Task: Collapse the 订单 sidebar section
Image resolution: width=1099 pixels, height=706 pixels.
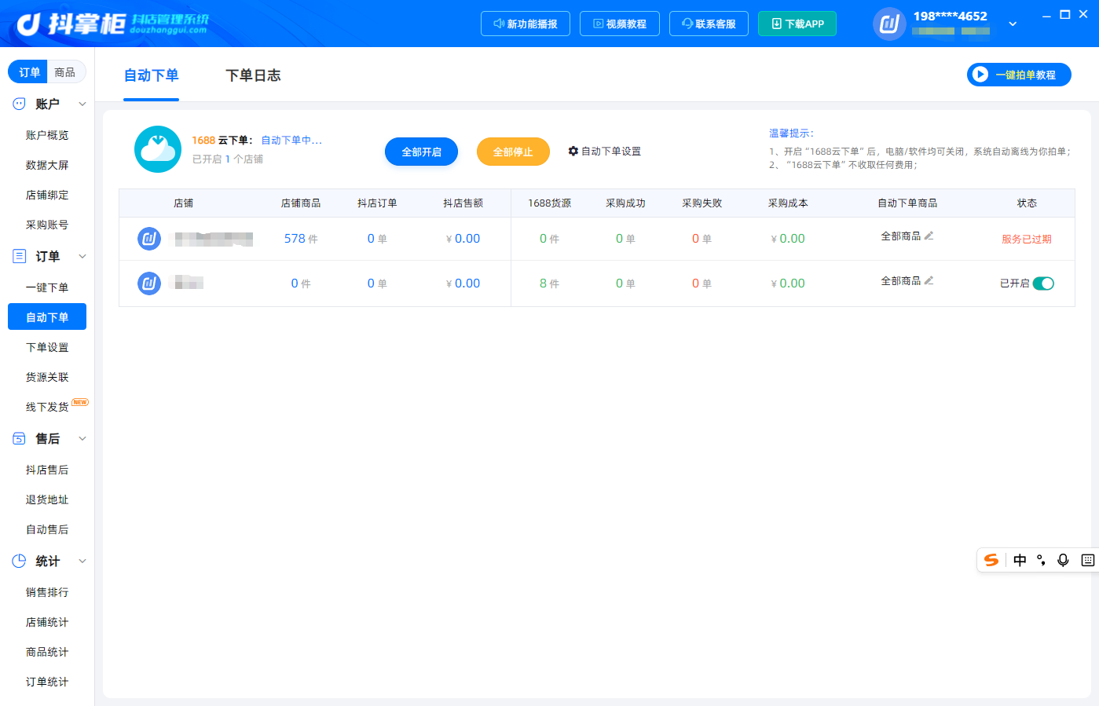Action: point(82,256)
